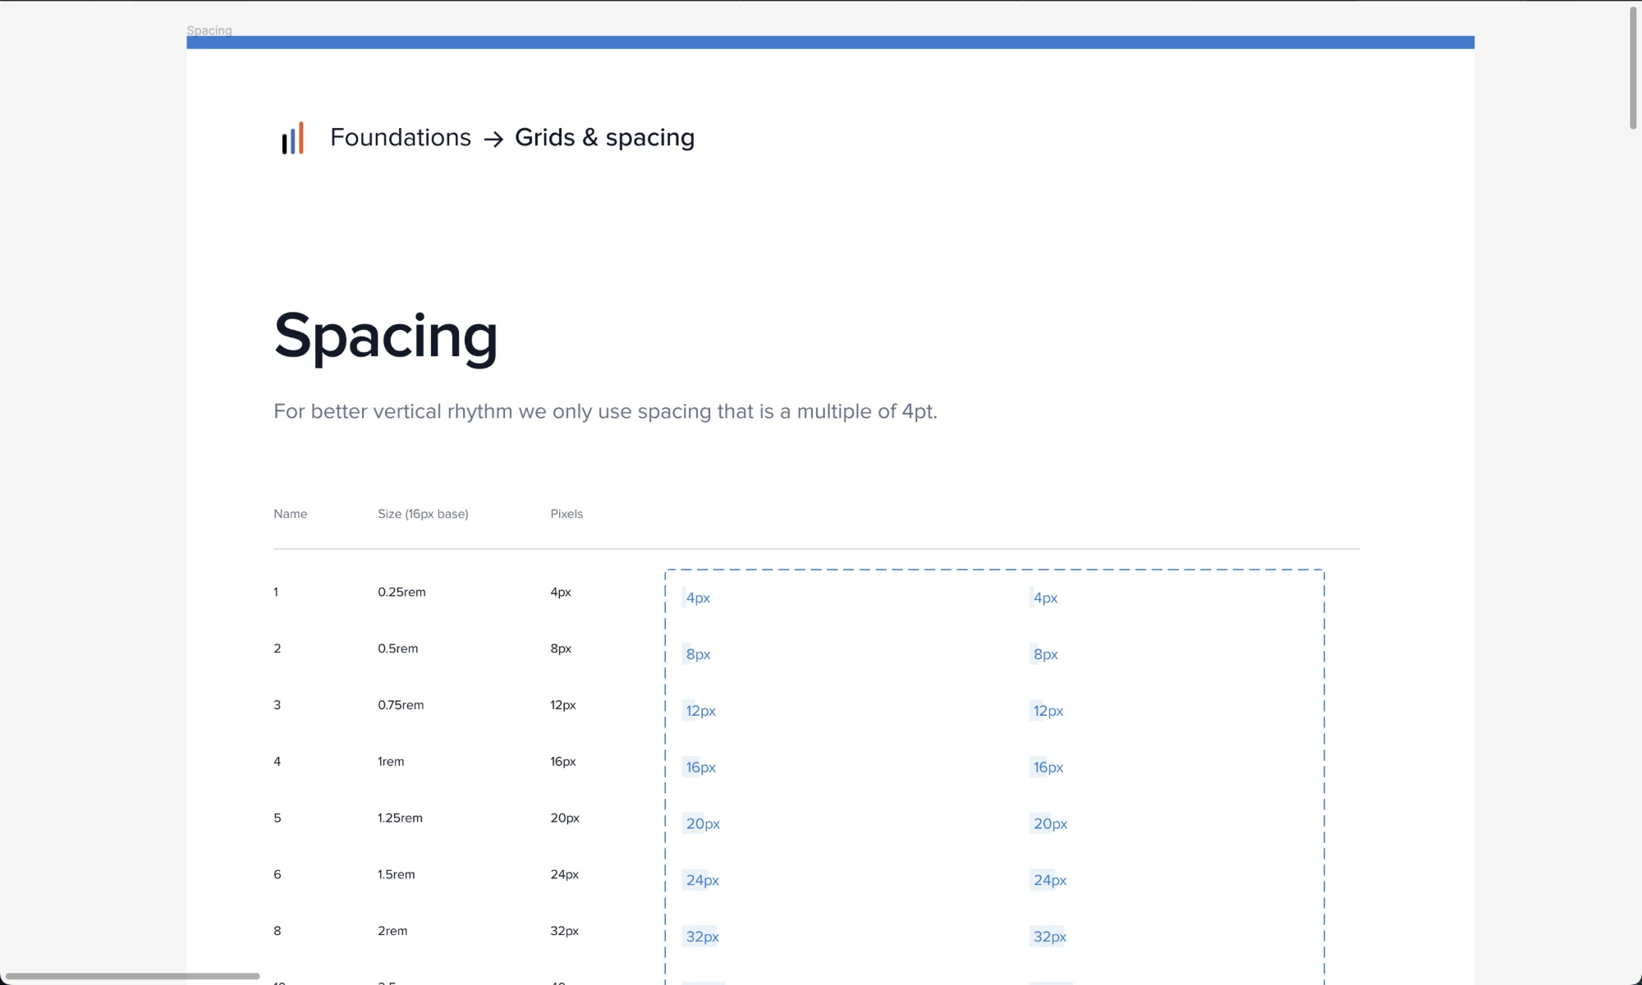Click the name cell in the 2rem row

click(x=277, y=931)
